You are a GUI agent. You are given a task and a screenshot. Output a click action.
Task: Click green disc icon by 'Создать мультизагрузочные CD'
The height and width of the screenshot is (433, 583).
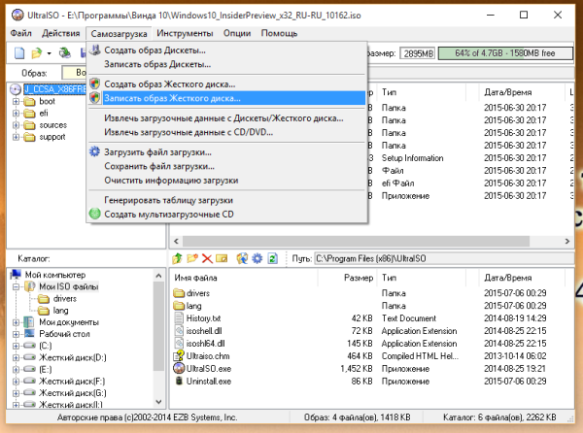(95, 214)
